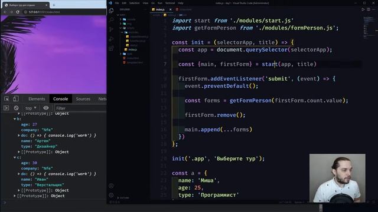The width and height of the screenshot is (378, 212).
Task: Select the DevTools inspect element picker icon
Action: tap(6, 99)
